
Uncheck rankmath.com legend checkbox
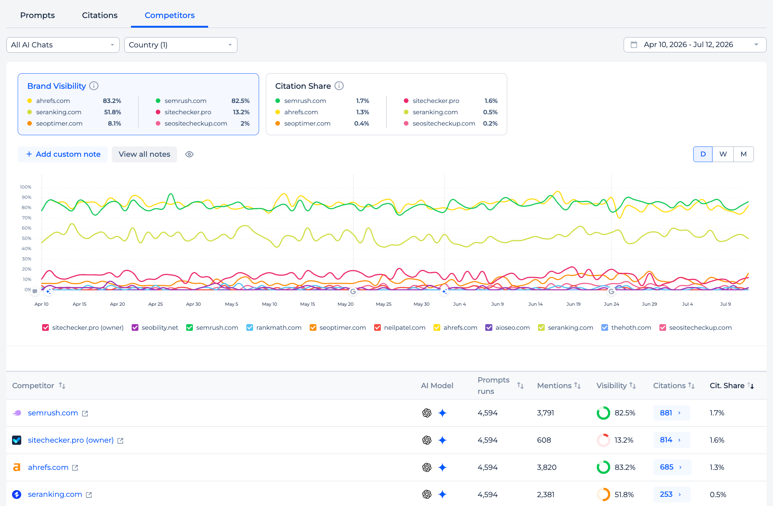(x=250, y=328)
